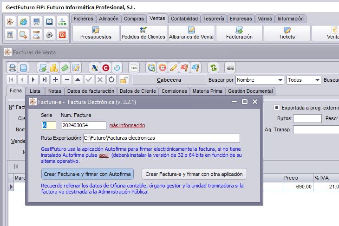The height and width of the screenshot is (226, 339).
Task: Click the printer icon in Facturas toolbar
Action: 13,68
